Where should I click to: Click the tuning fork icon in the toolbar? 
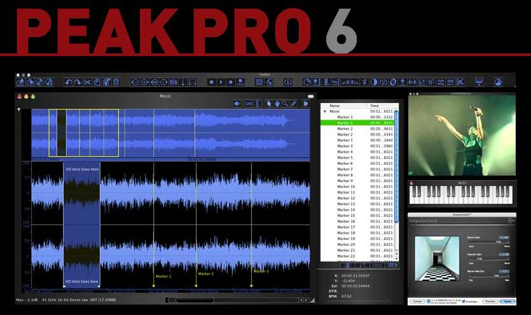pyautogui.click(x=326, y=82)
